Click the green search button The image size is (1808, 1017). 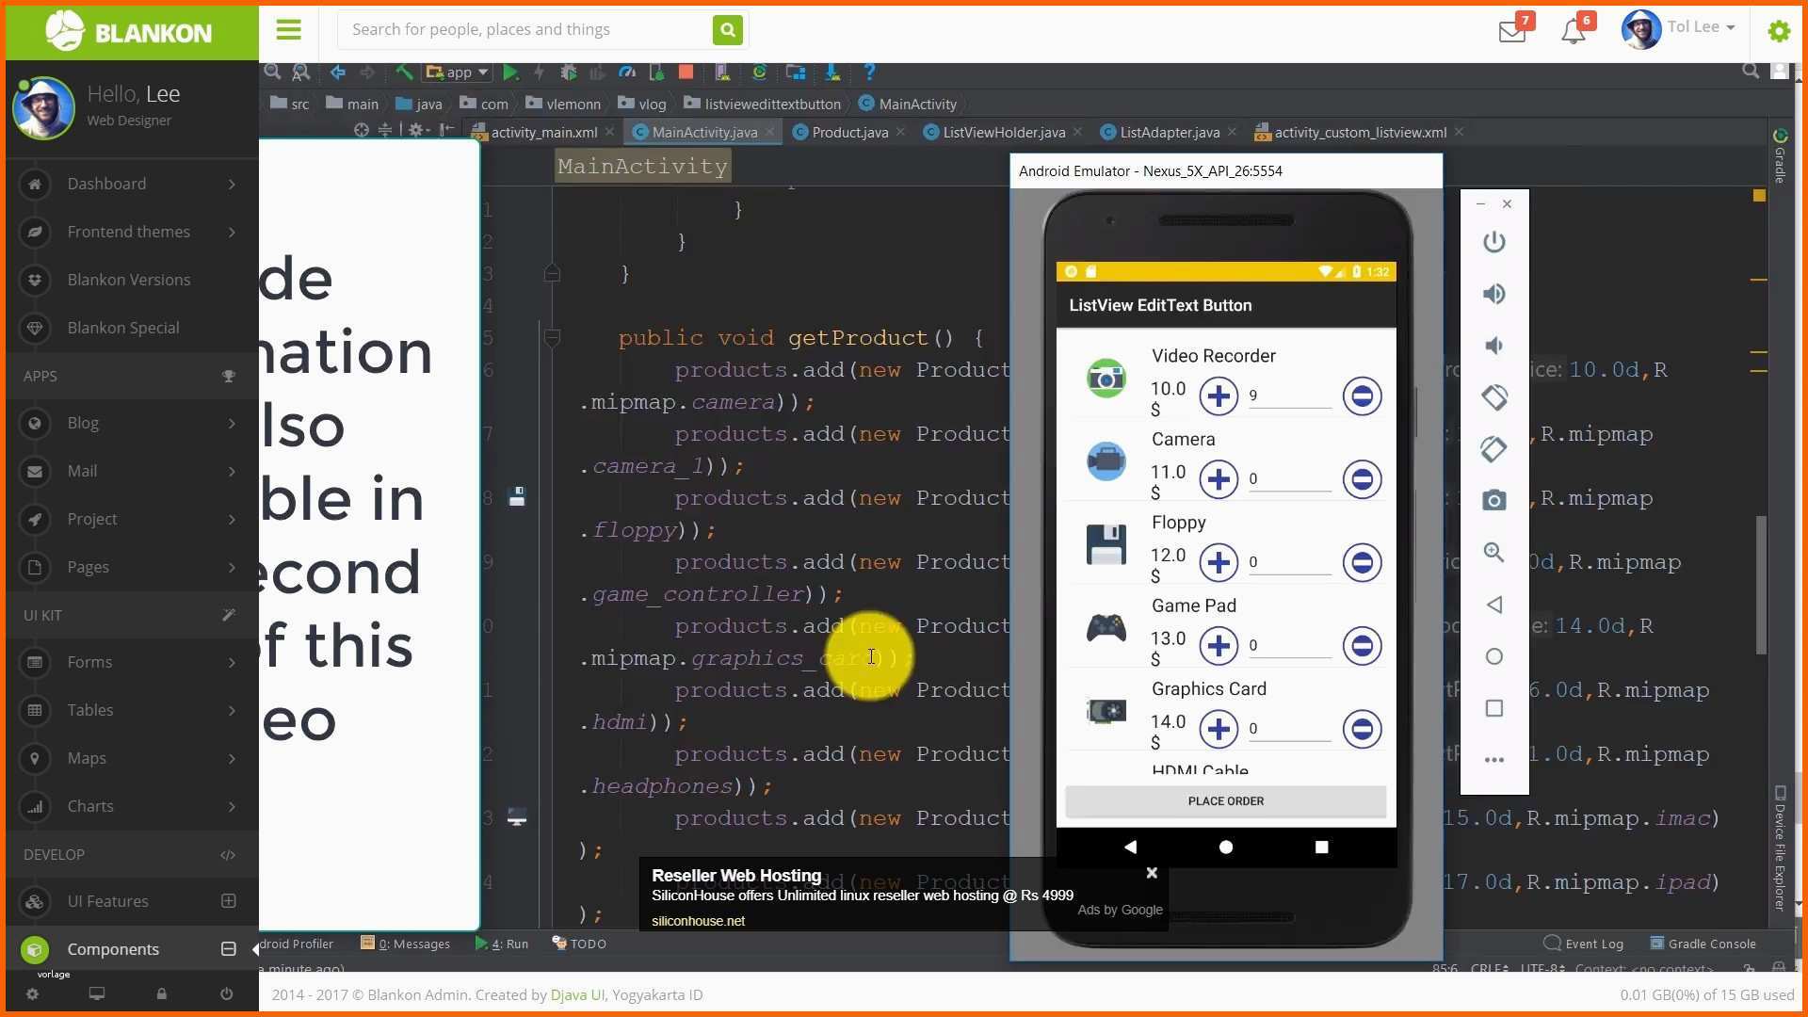point(727,30)
